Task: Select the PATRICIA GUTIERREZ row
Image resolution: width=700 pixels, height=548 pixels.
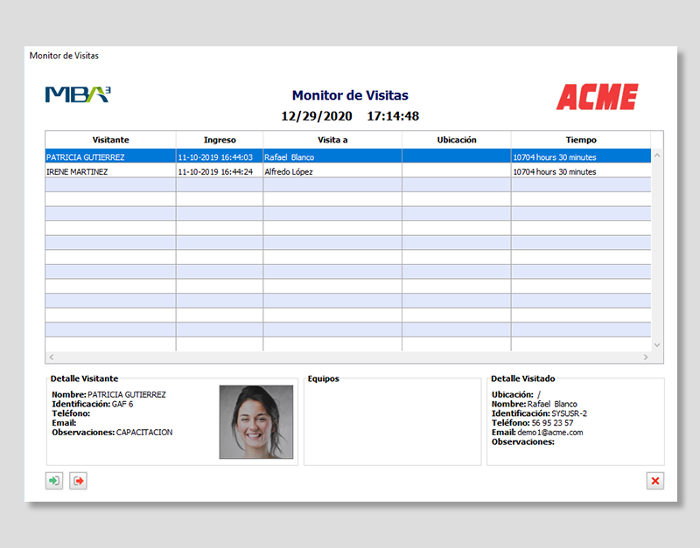Action: click(x=347, y=157)
